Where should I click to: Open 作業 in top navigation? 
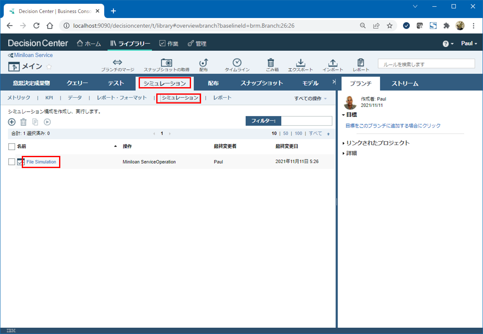pos(169,44)
